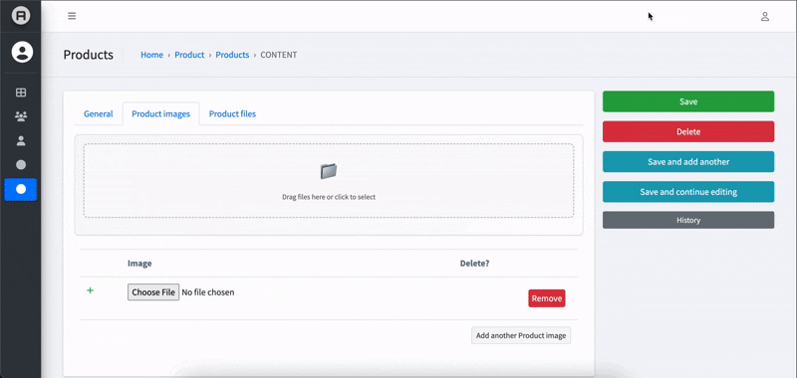This screenshot has height=378, width=797.
Task: Select the Product images tab
Action: (160, 113)
